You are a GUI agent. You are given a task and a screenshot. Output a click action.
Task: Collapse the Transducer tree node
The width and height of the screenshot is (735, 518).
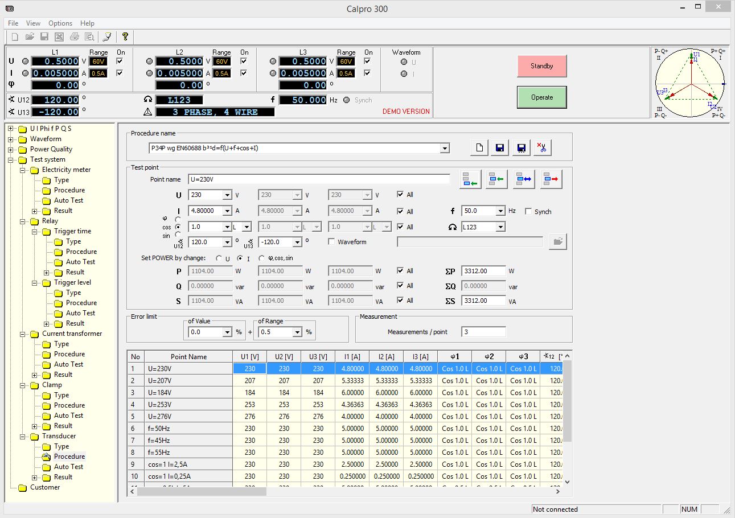(x=23, y=436)
